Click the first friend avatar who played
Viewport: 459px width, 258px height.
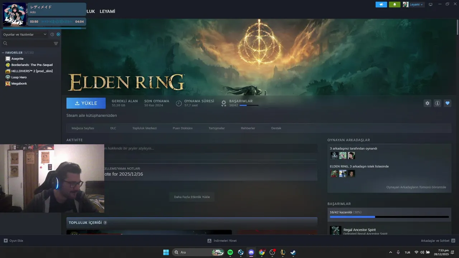334,156
